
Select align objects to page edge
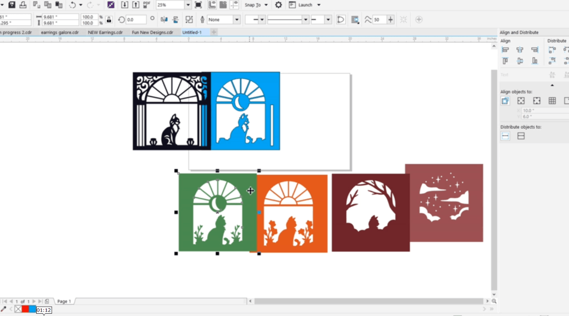[x=521, y=101]
